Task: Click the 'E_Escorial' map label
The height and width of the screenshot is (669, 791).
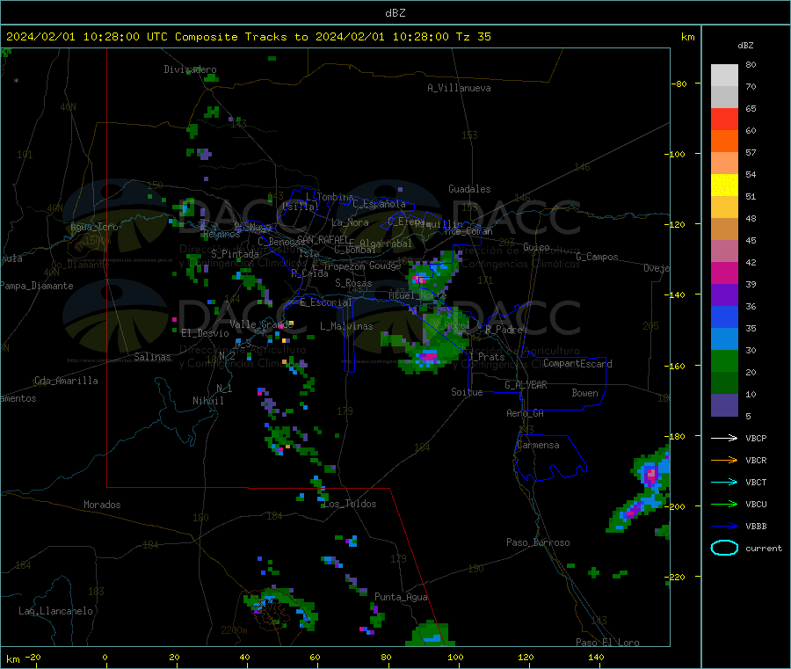Action: click(326, 302)
